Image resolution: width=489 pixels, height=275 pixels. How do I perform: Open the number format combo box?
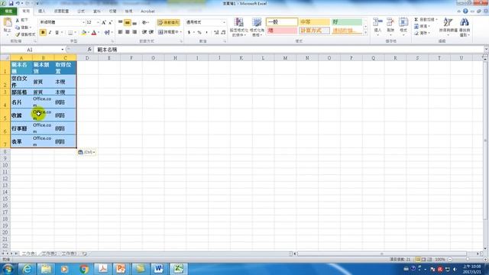tap(206, 22)
